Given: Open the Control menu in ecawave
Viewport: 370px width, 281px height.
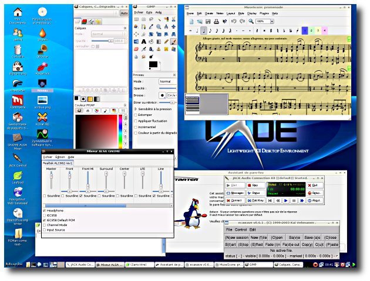Looking at the screenshot, I should click(241, 229).
